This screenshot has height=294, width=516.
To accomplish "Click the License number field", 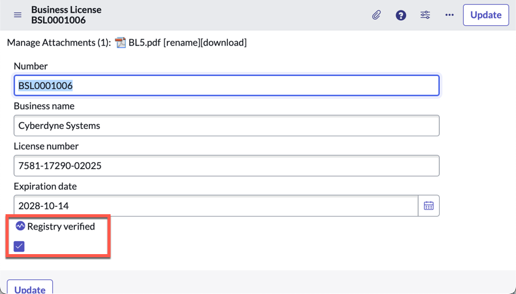I will (226, 166).
